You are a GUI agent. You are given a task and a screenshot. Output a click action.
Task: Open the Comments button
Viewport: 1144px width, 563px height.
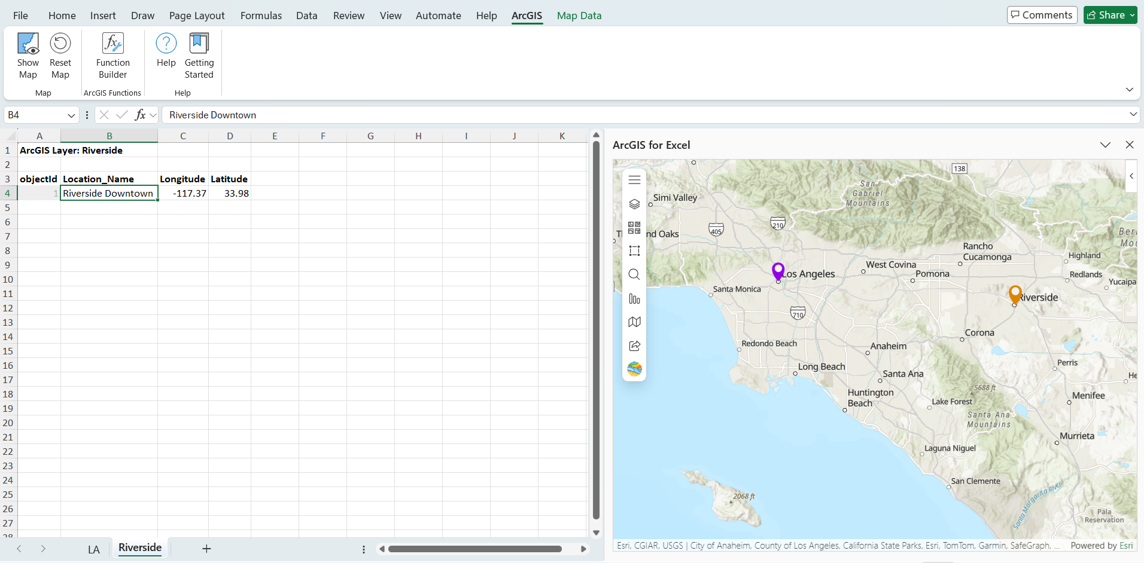[1042, 15]
